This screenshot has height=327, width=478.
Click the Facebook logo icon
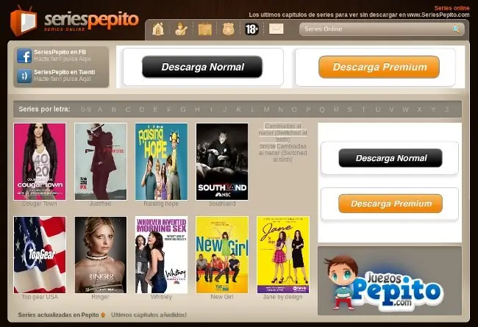coord(24,56)
